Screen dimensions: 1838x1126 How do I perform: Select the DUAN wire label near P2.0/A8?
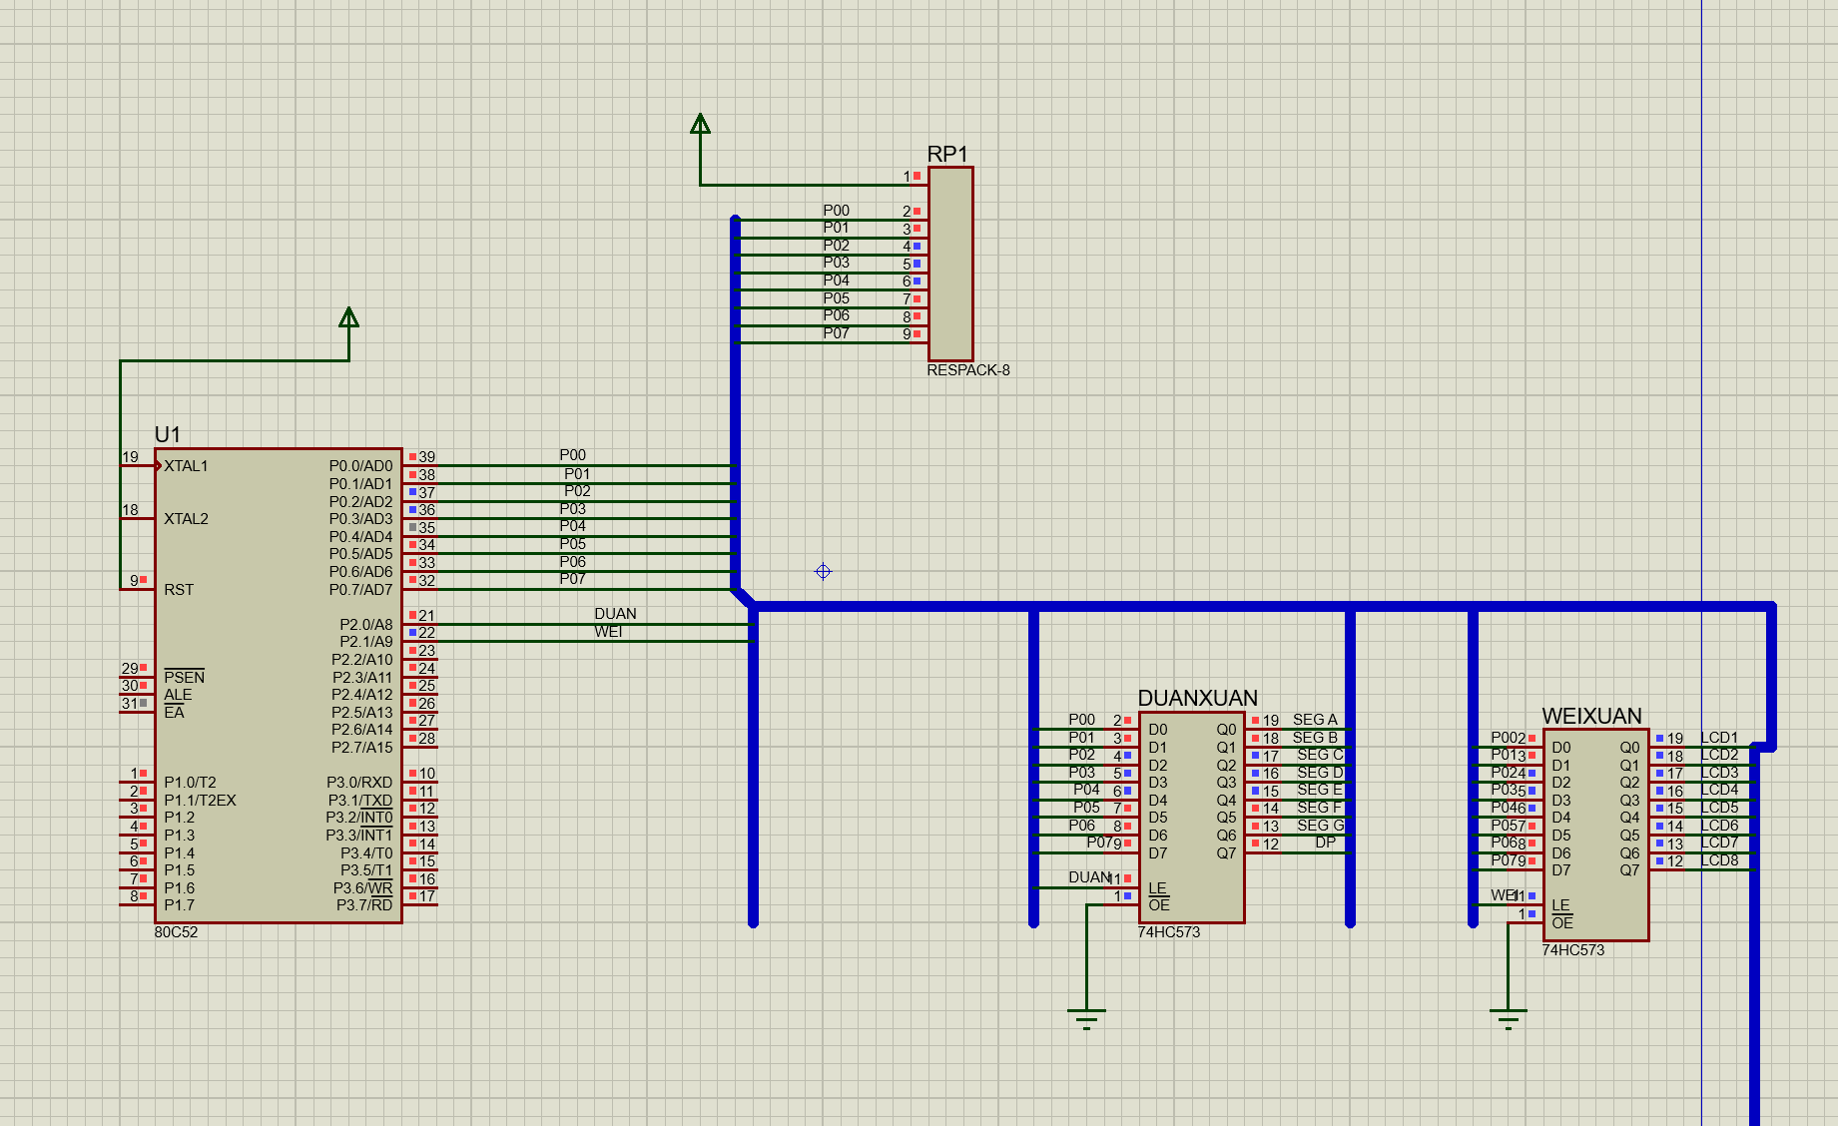pos(615,614)
